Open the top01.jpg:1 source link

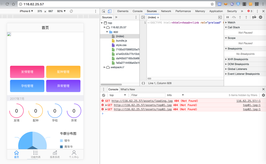(x=252, y=105)
